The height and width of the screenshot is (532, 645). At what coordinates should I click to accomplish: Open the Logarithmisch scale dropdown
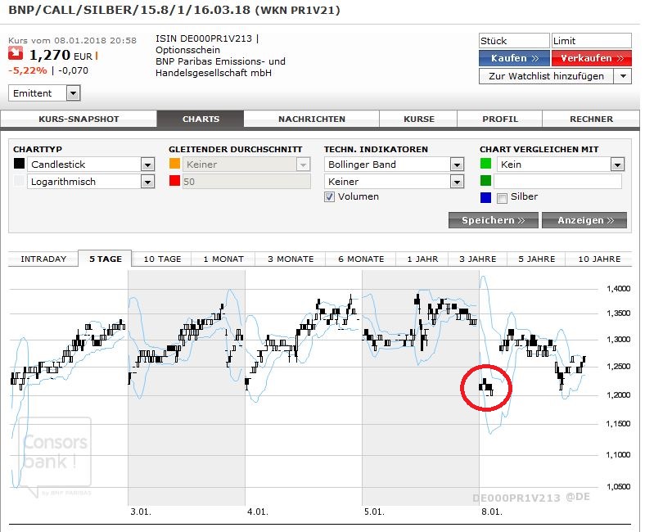click(91, 182)
